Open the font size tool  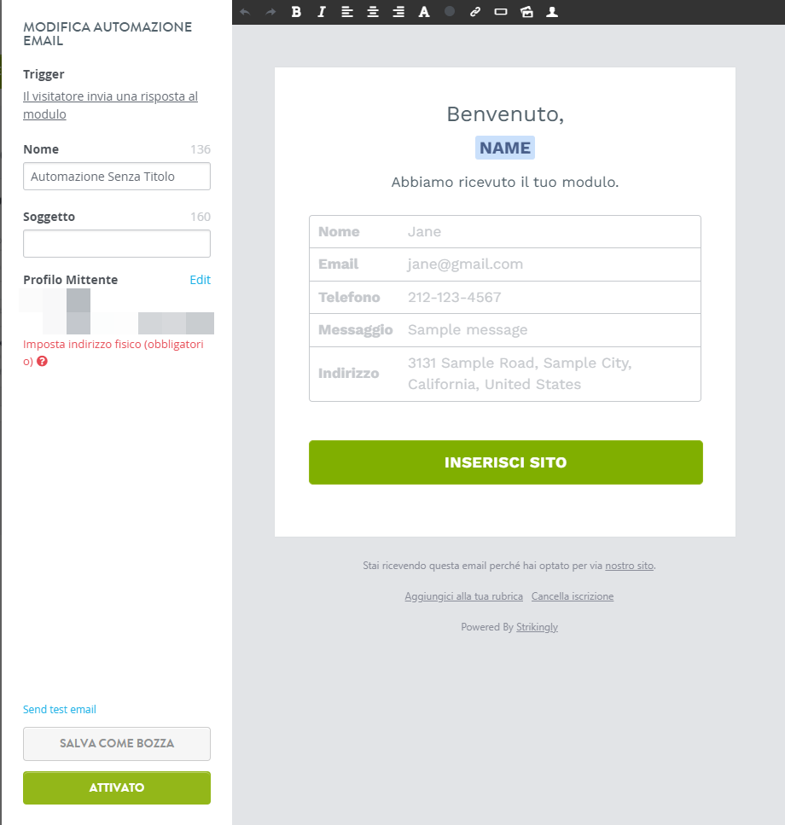point(424,12)
